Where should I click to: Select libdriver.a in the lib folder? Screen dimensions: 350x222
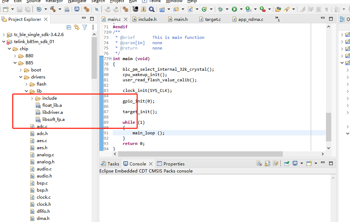(52, 112)
